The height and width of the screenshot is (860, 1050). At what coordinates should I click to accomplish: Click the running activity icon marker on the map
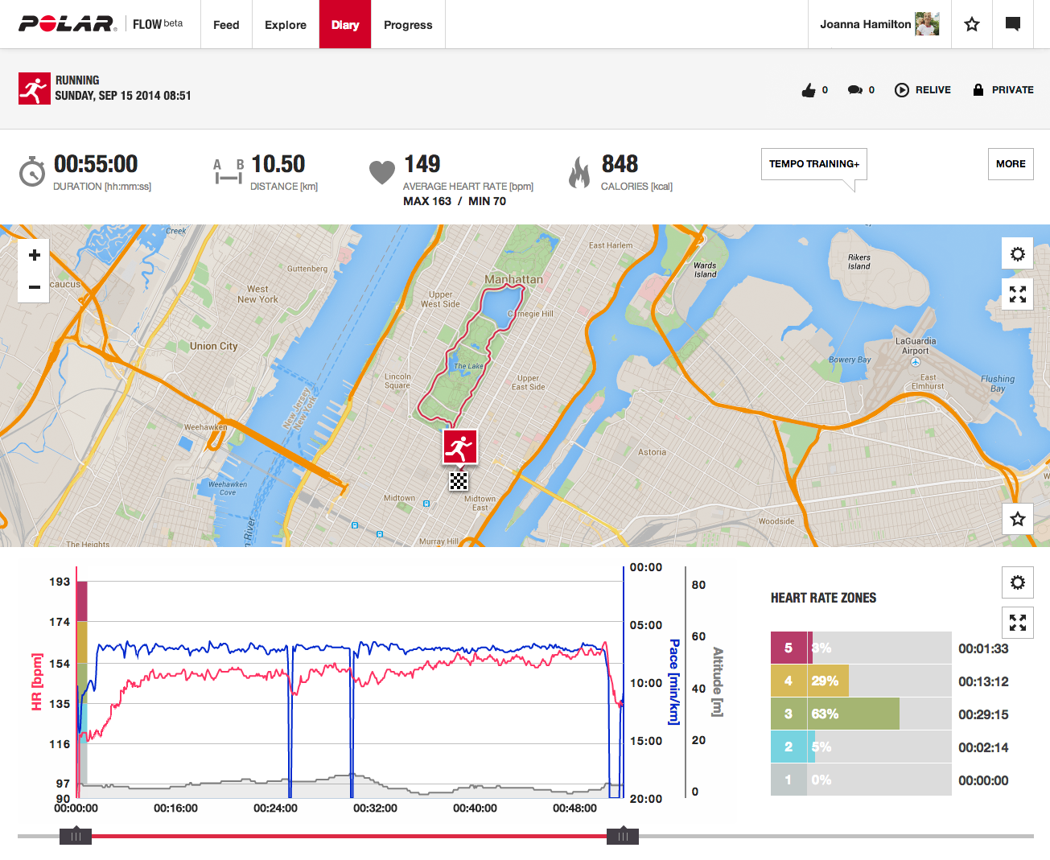(460, 445)
